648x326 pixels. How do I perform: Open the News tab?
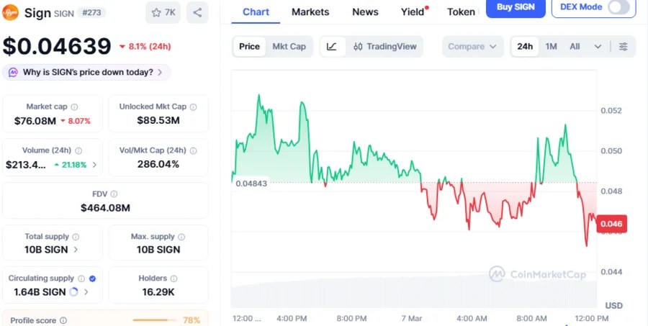[x=365, y=12]
